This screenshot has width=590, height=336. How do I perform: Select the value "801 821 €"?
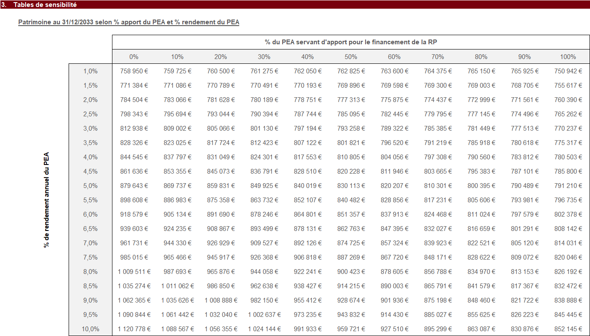[351, 143]
